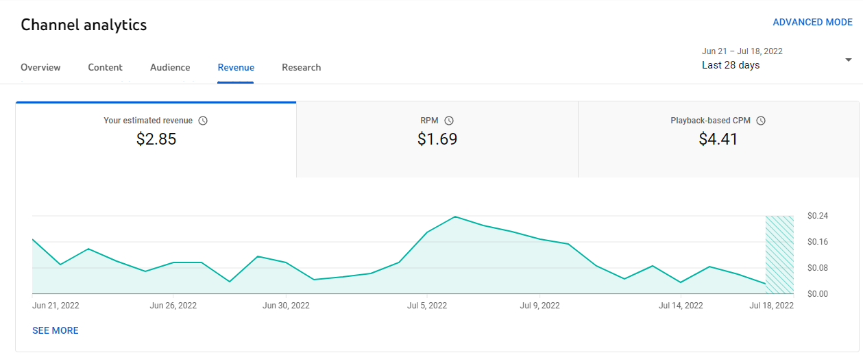
Task: Go to the Audience tab
Action: coord(170,67)
